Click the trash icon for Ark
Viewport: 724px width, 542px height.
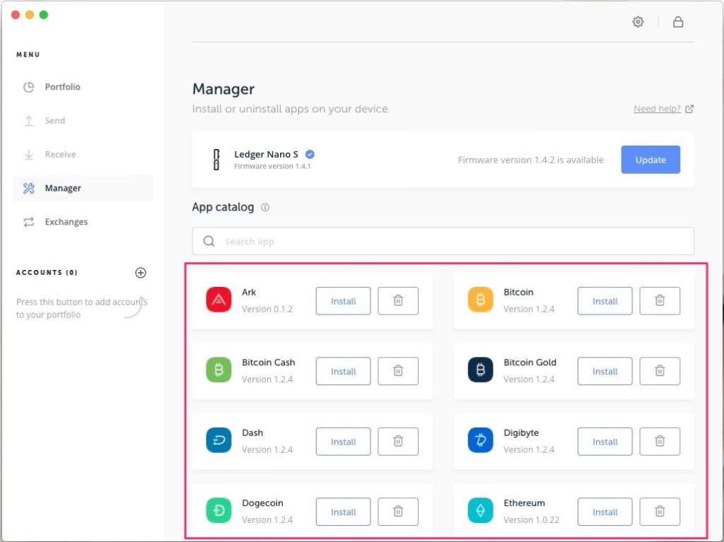coord(398,301)
